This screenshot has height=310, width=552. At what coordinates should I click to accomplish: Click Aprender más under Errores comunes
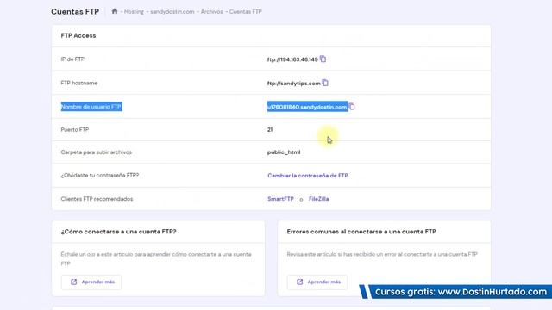pos(317,282)
